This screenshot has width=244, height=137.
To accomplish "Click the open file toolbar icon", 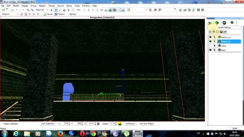I will (x=3, y=10).
